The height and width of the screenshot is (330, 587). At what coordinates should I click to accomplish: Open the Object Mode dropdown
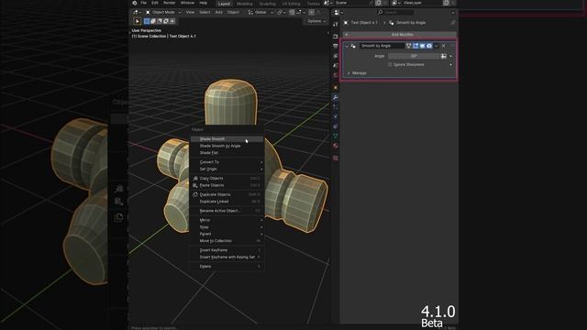pos(163,12)
